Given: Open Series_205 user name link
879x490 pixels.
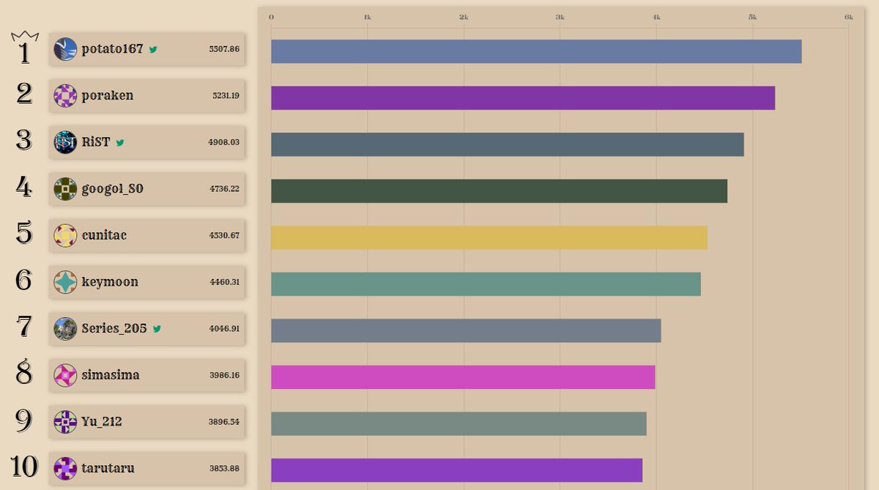Looking at the screenshot, I should 114,329.
